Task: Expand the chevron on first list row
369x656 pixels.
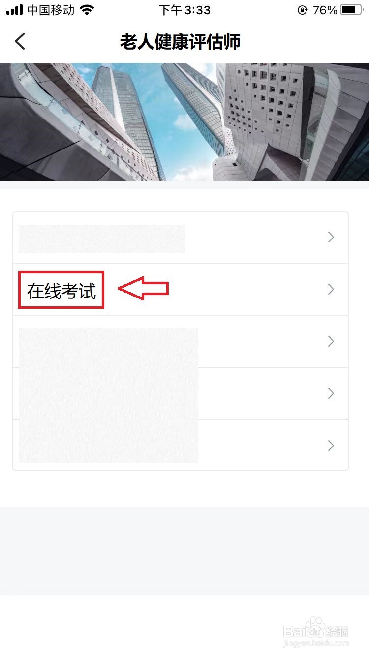Action: pos(331,238)
